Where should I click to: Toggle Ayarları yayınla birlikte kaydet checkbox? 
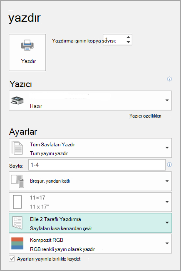pyautogui.click(x=12, y=259)
